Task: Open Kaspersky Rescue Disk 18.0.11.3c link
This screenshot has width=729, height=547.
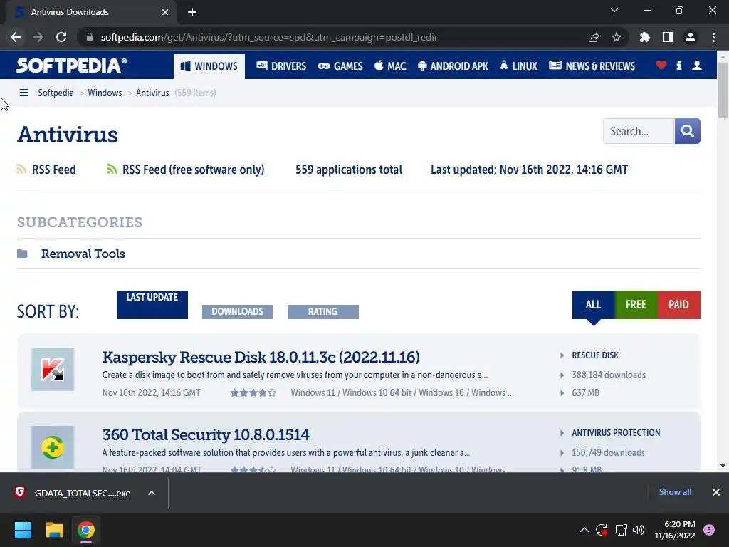Action: point(261,358)
